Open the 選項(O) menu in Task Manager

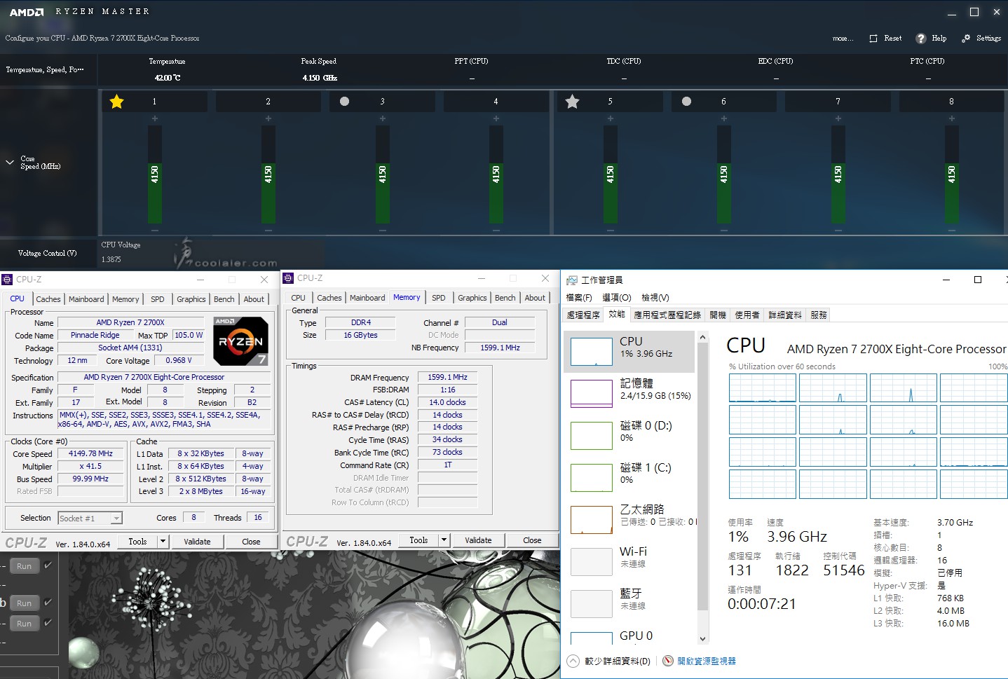pyautogui.click(x=617, y=297)
